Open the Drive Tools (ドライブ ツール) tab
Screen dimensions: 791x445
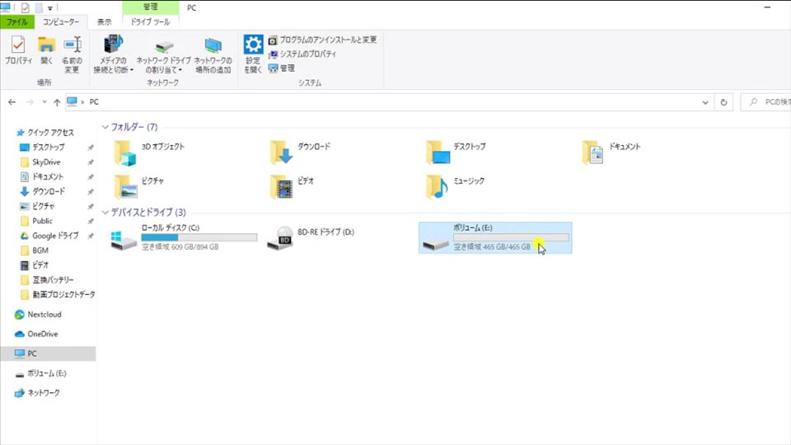click(150, 22)
